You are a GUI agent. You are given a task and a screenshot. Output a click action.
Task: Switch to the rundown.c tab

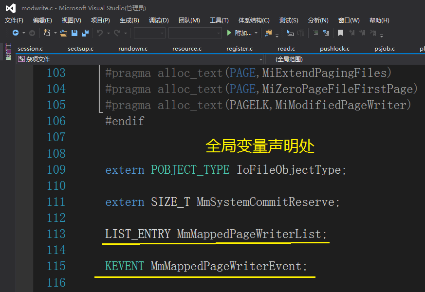(x=133, y=49)
